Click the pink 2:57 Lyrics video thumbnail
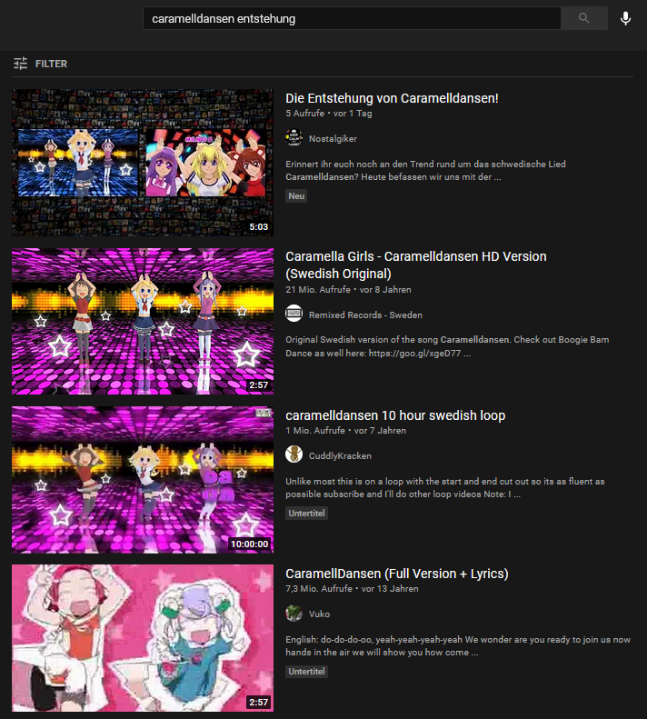647x719 pixels. pyautogui.click(x=143, y=638)
